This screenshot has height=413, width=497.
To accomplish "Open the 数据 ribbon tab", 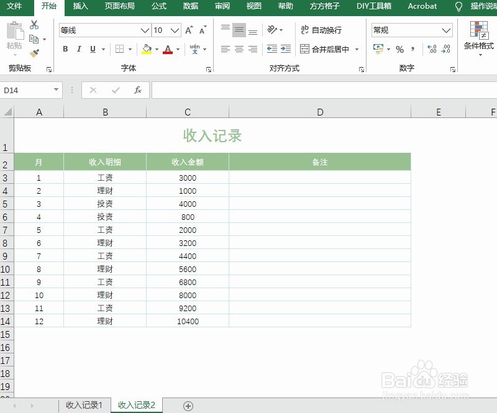I will click(x=190, y=7).
